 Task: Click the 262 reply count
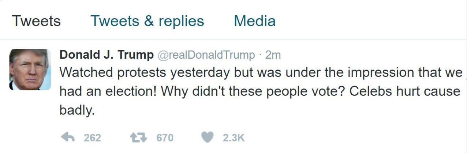click(92, 138)
